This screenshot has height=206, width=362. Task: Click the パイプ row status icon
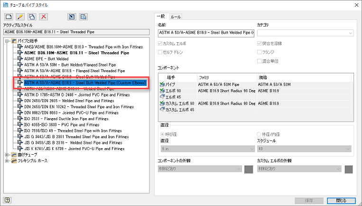click(162, 84)
